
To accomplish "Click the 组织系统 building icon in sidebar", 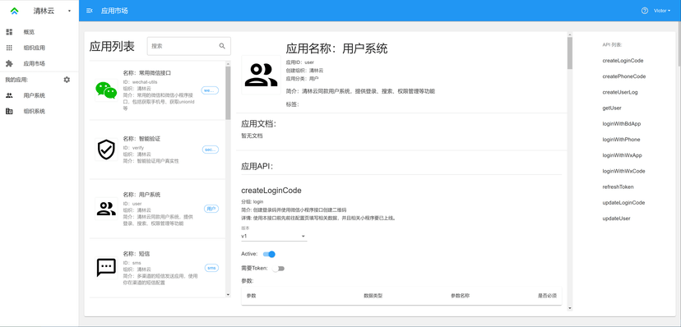I will pyautogui.click(x=9, y=111).
